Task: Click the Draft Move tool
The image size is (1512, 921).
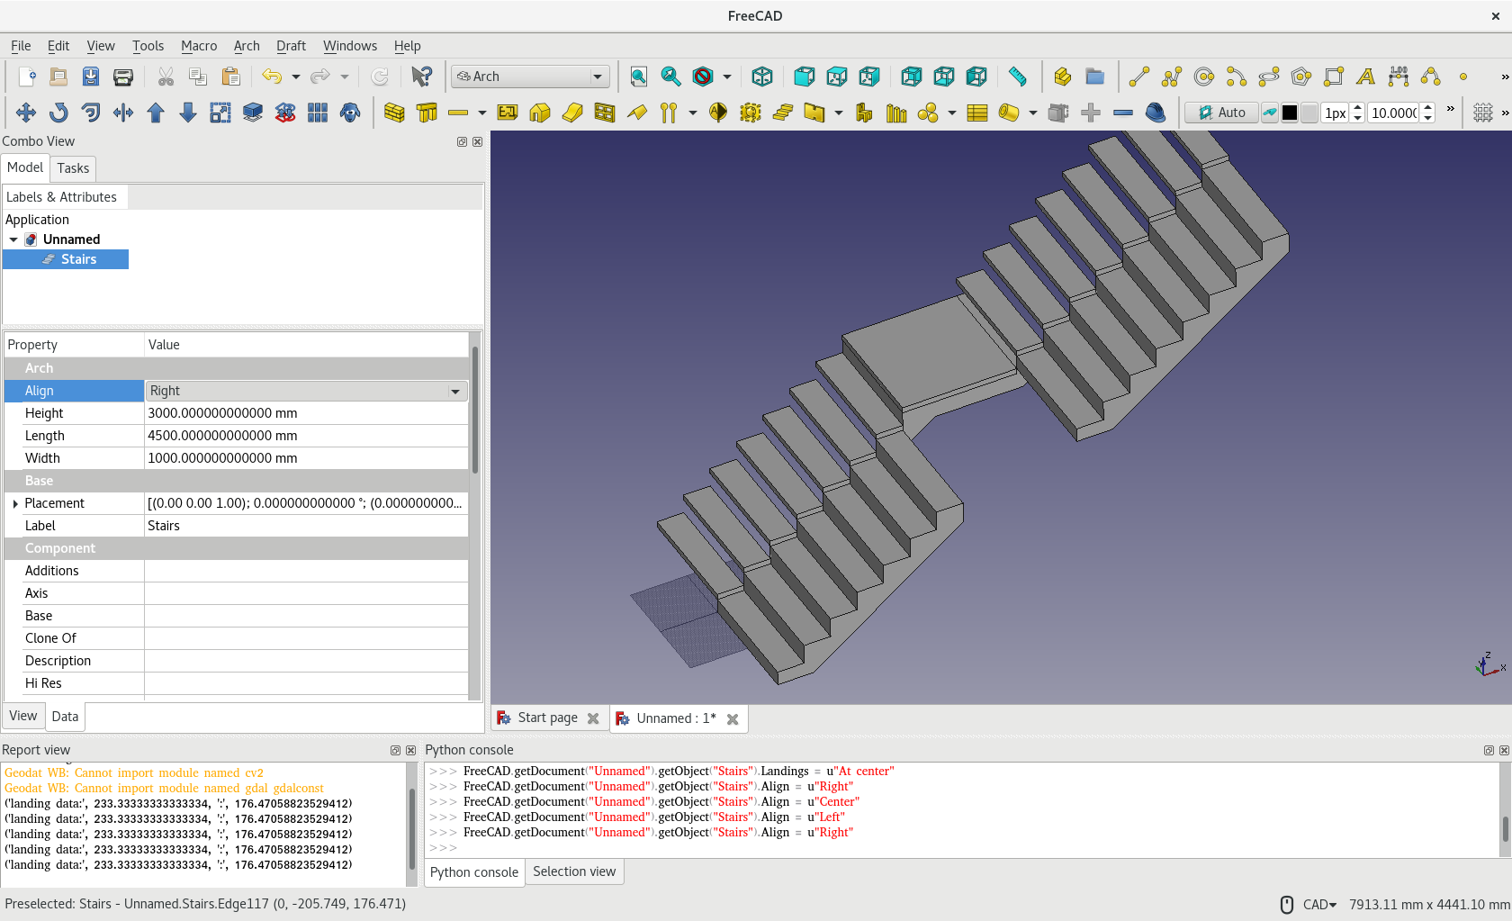Action: tap(26, 113)
